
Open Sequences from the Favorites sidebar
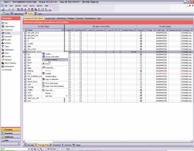click(8, 30)
